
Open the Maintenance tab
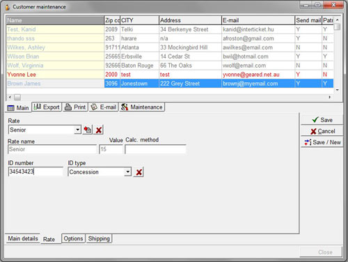pos(142,107)
